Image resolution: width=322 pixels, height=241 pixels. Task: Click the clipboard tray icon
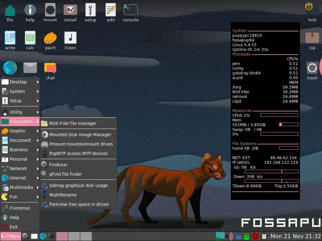264,236
